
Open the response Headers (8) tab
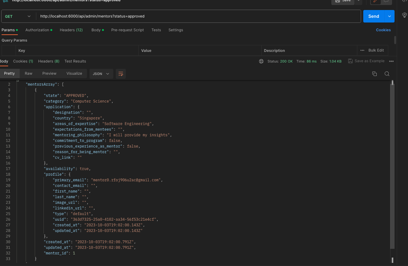click(48, 61)
